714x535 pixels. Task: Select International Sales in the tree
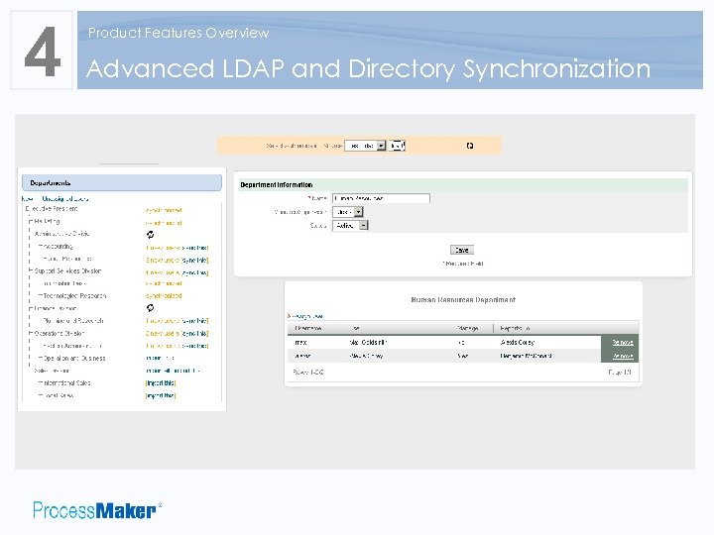(67, 383)
